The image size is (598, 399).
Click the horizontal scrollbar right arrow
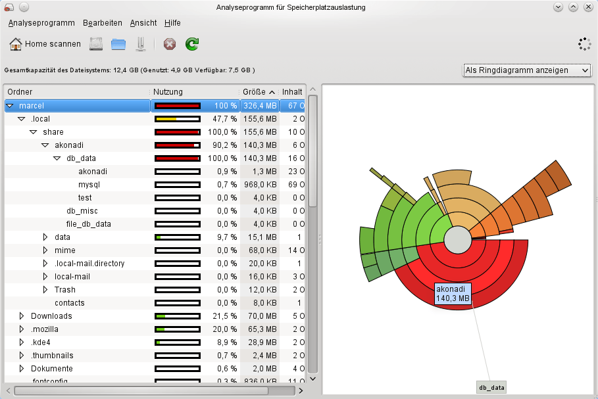pyautogui.click(x=301, y=390)
